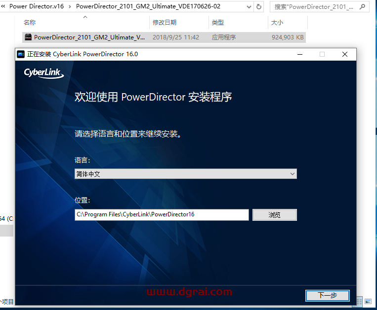The height and width of the screenshot is (310, 377).
Task: Switch Explorer to large icons view
Action: coord(368,301)
